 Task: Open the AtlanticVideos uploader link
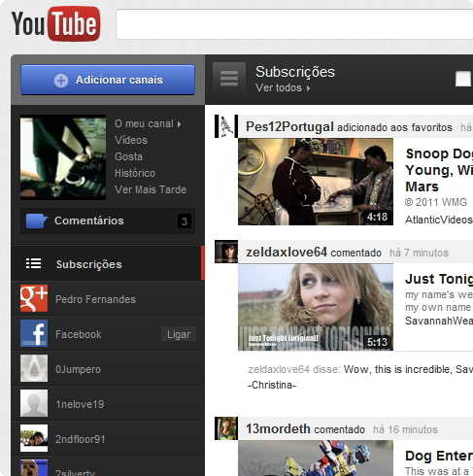(x=439, y=220)
